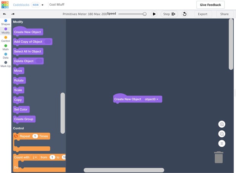Click the Tinkercad logo icon
236x173 pixels.
5,5
